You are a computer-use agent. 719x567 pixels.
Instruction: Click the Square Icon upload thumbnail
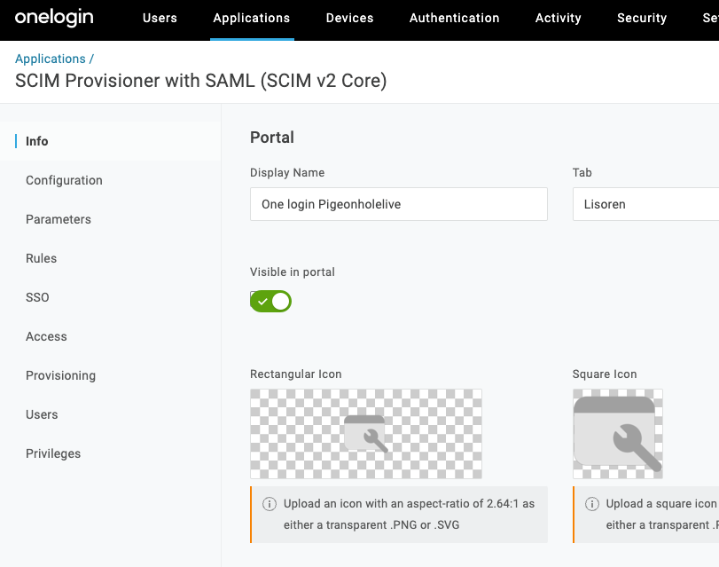618,434
